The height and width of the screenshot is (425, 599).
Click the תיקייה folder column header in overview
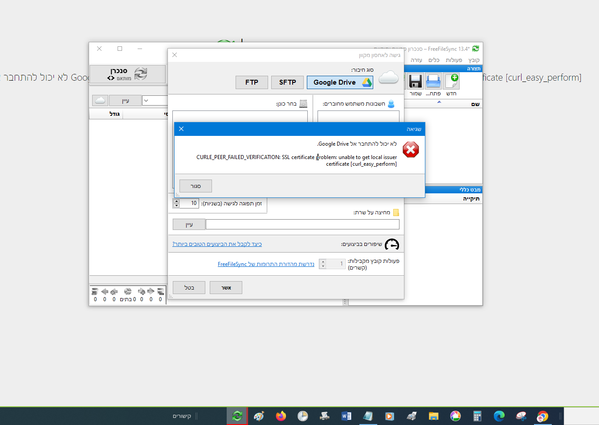coord(471,199)
